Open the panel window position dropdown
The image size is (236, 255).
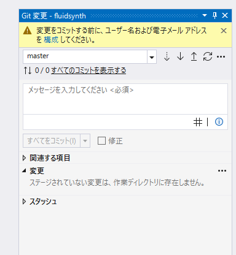(205, 15)
